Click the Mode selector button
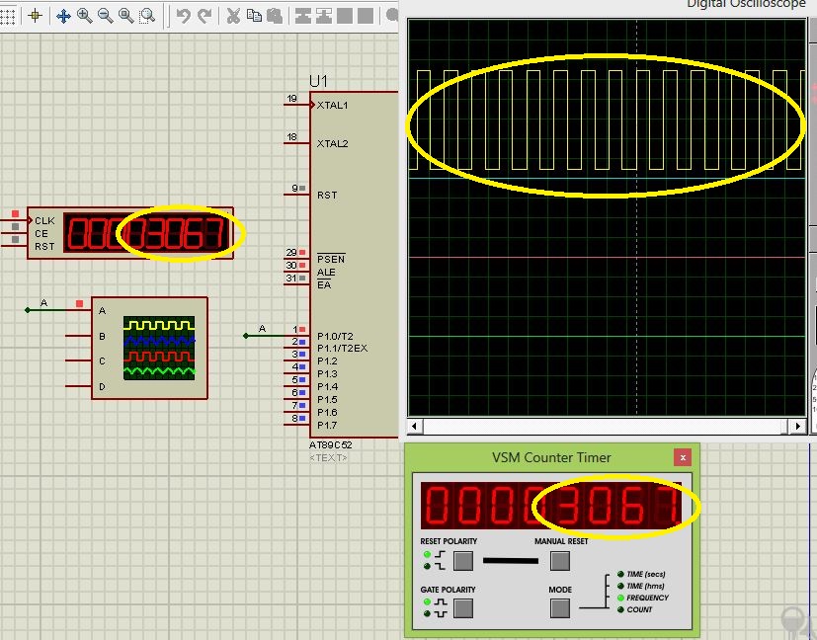Image resolution: width=817 pixels, height=640 pixels. tap(560, 607)
